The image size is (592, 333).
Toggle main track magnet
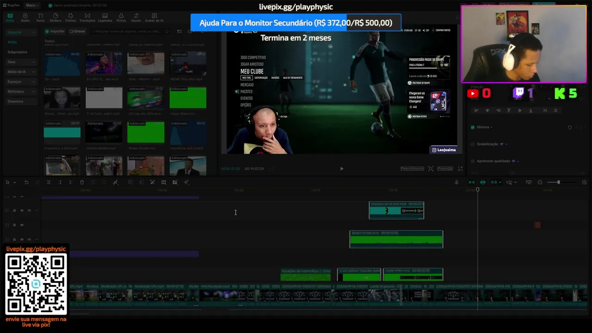[472, 182]
